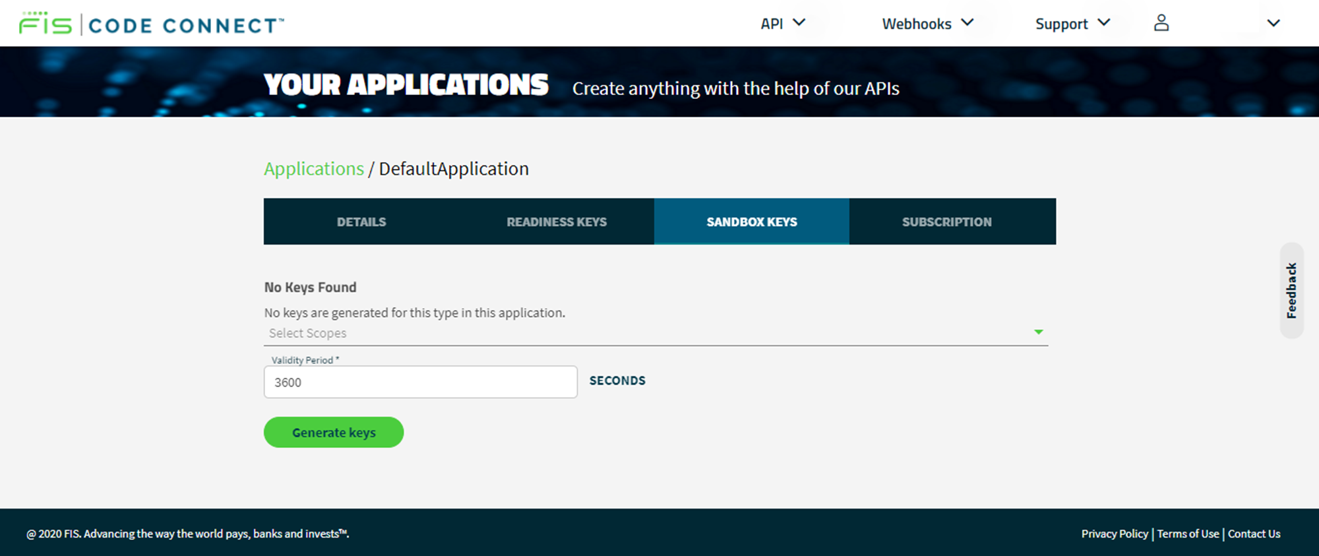The image size is (1319, 556).
Task: Focus the Validity Period input field
Action: (x=420, y=383)
